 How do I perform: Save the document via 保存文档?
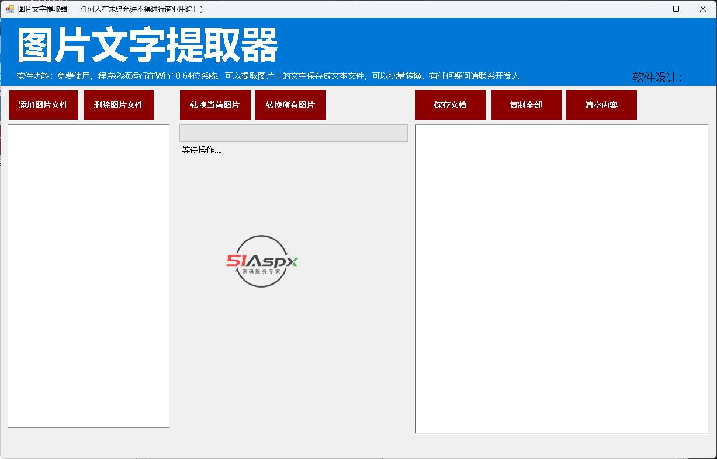click(x=451, y=105)
